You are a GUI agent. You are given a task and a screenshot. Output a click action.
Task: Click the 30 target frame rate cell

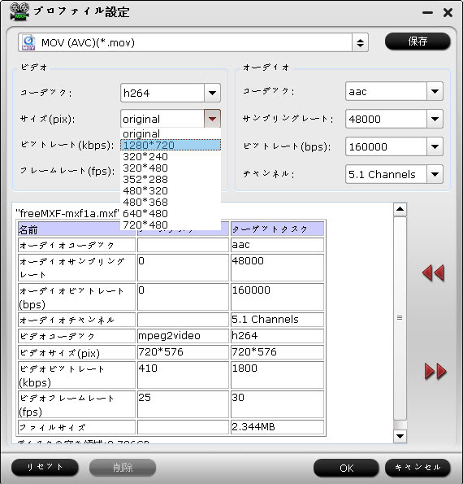(277, 404)
